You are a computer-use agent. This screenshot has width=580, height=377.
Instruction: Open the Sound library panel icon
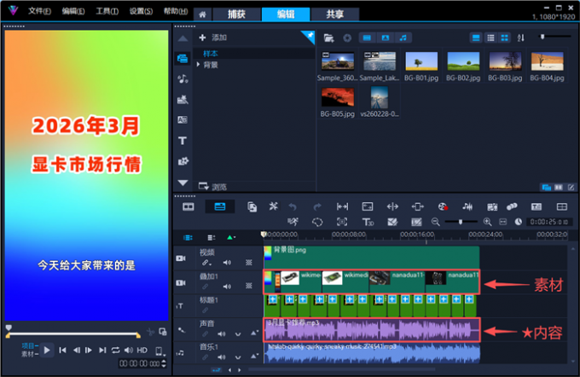[x=183, y=78]
